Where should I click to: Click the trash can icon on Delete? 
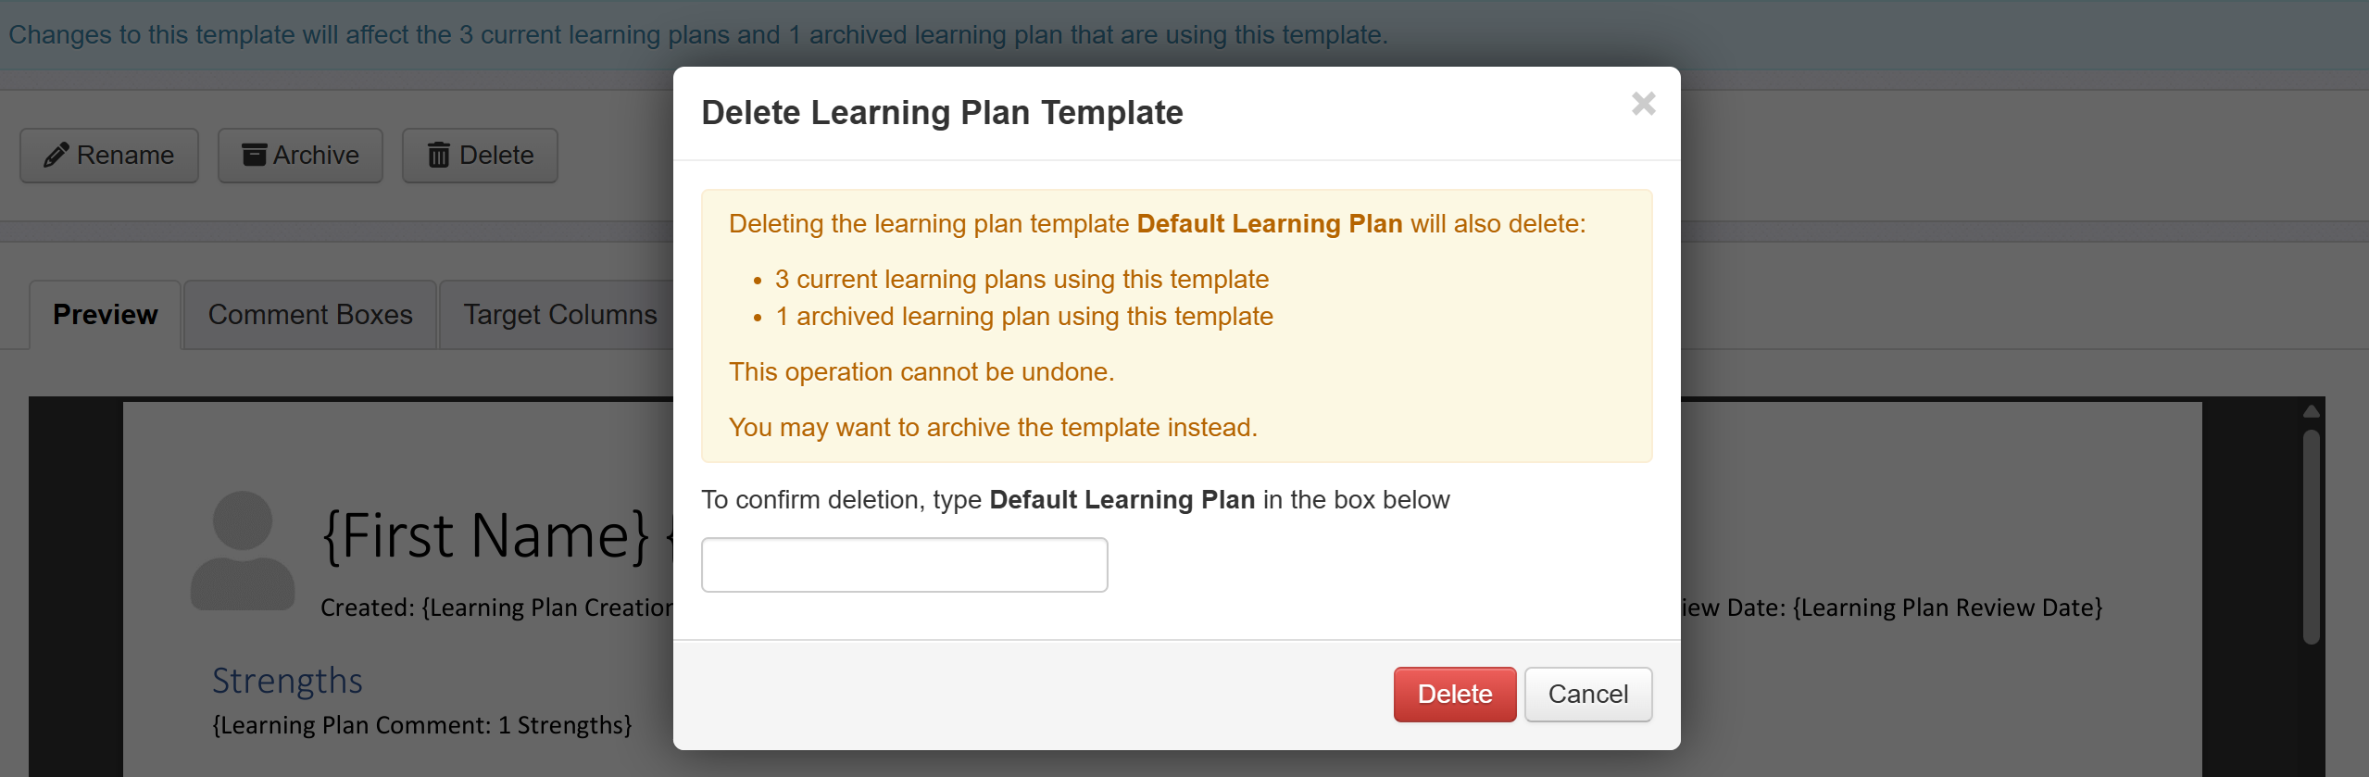[x=439, y=155]
